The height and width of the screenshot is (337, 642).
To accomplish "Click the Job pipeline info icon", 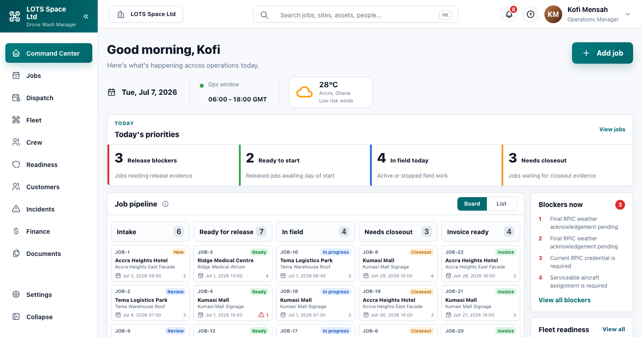I will pos(165,204).
